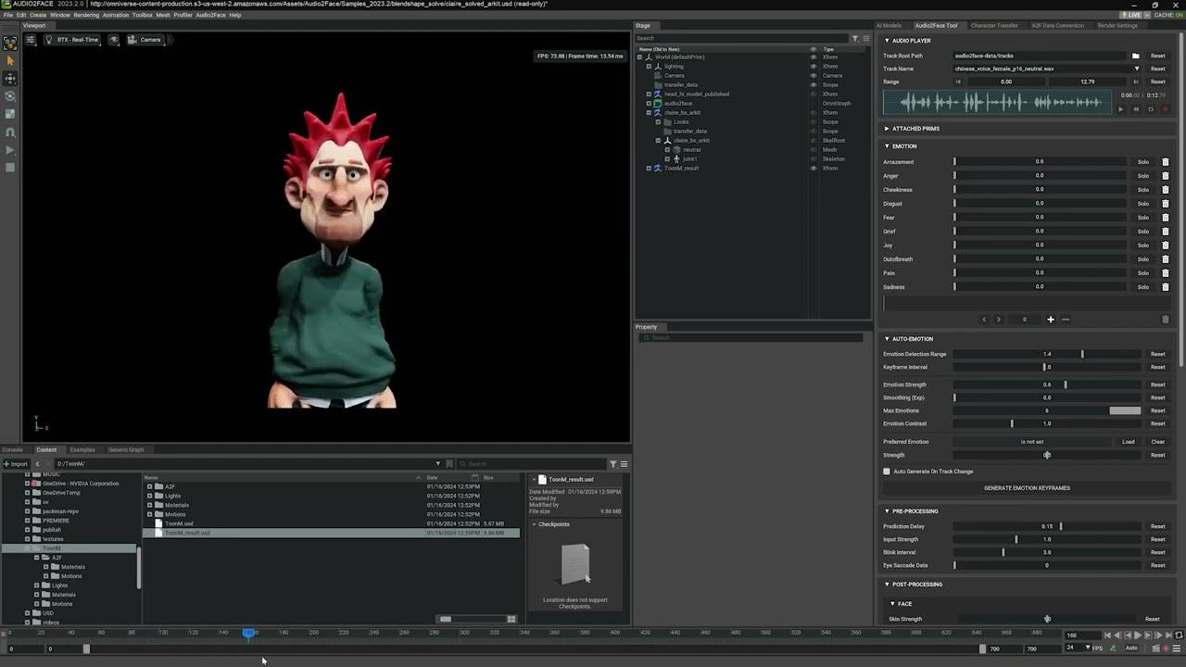Screen dimensions: 1186x667
Task: Switch to the Character Transfer tab
Action: click(994, 25)
